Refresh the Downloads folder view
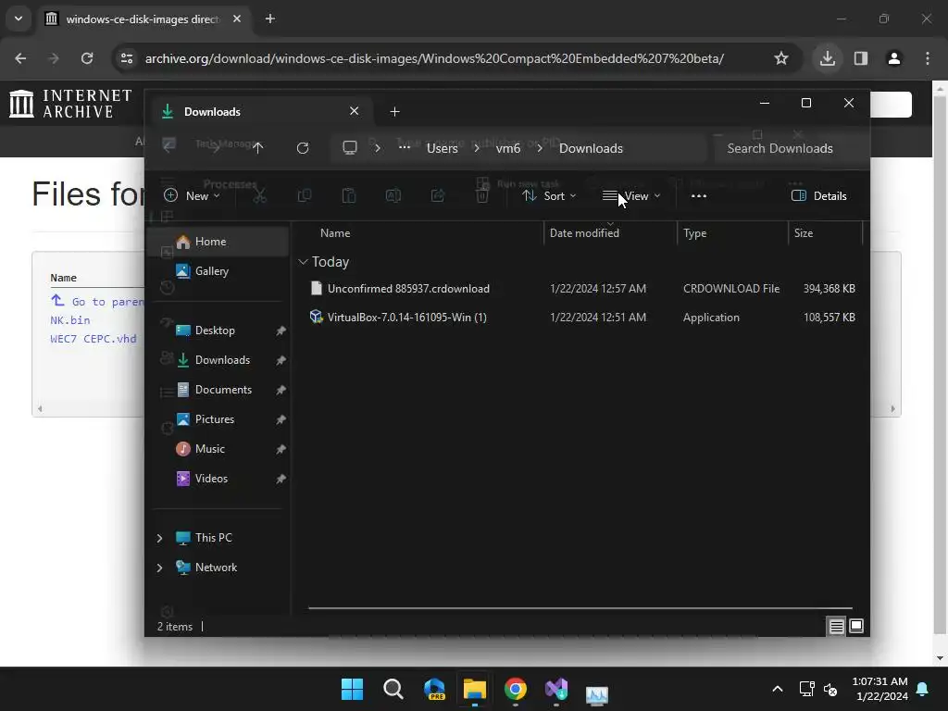 click(303, 148)
